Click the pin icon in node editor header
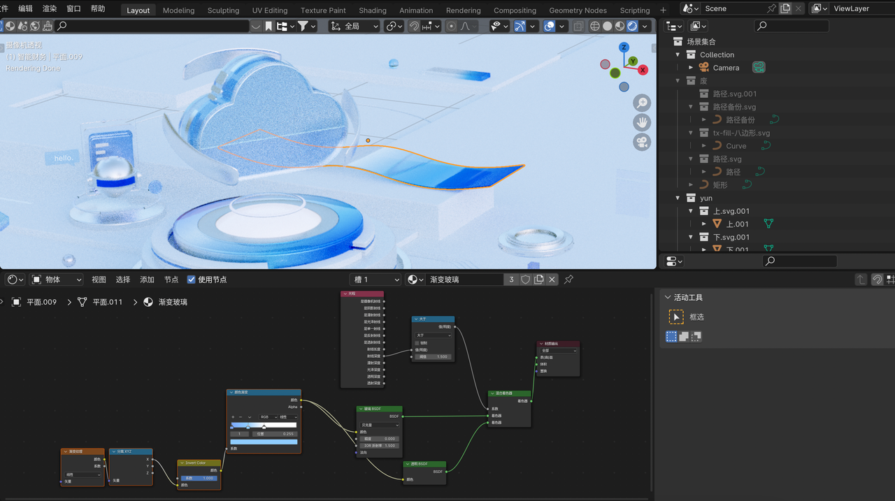The width and height of the screenshot is (895, 501). click(x=568, y=279)
